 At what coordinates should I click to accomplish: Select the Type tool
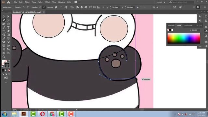(x=8, y=27)
